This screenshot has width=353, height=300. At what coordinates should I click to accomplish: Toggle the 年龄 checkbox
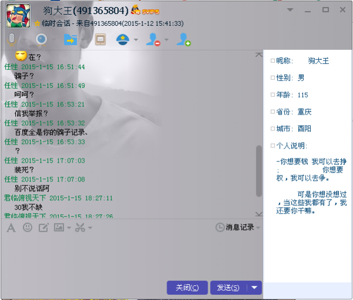[272, 95]
